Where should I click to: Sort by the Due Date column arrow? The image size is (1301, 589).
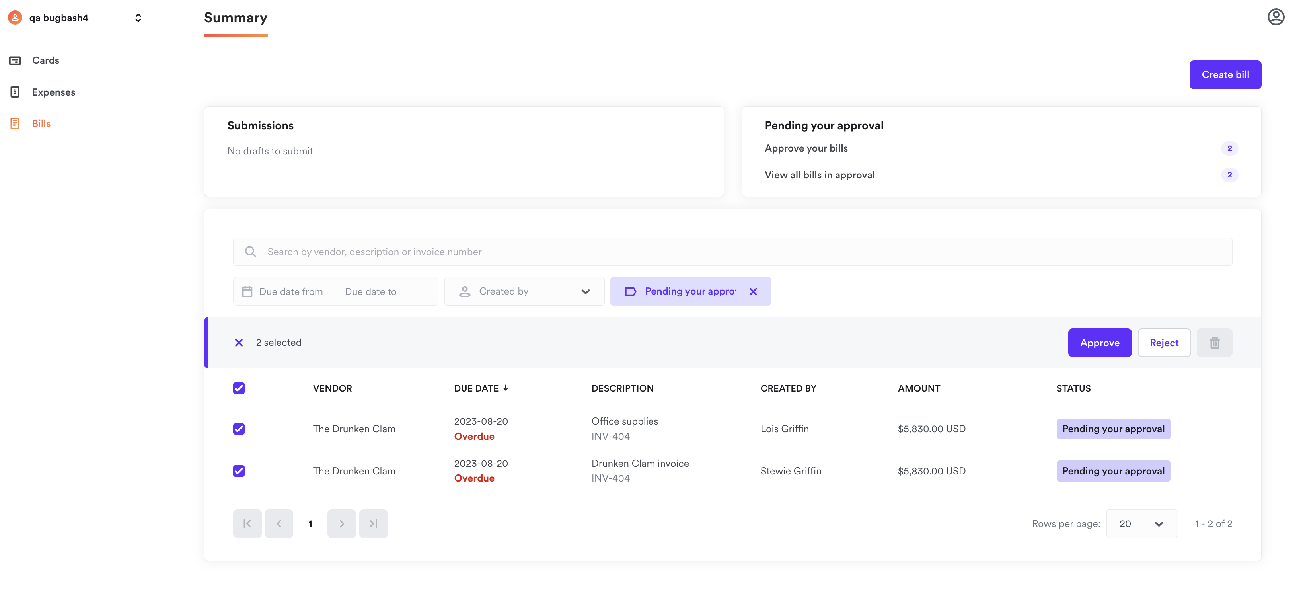click(506, 388)
